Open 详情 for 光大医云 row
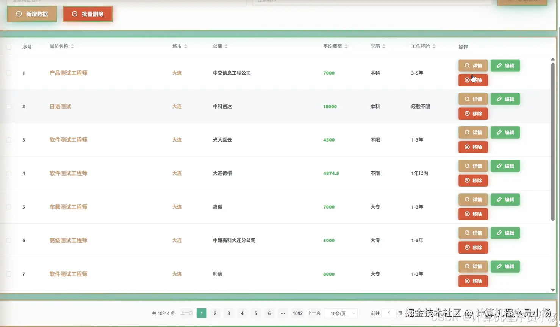The width and height of the screenshot is (560, 327). (473, 132)
